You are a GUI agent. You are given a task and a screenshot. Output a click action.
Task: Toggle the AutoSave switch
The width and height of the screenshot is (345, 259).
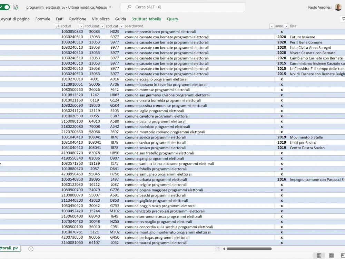(x=4, y=7)
